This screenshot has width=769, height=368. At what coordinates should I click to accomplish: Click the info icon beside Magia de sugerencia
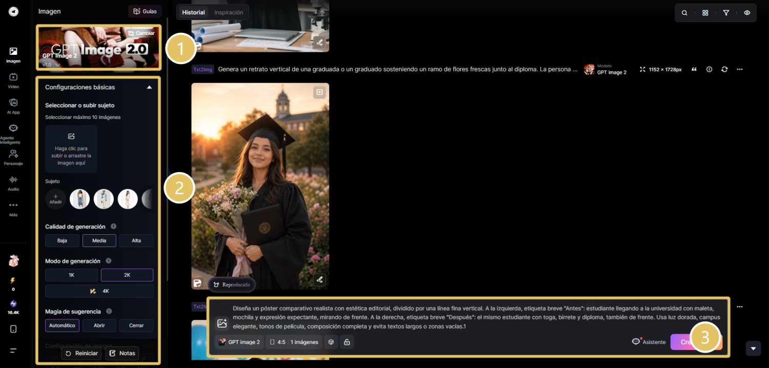click(x=109, y=311)
